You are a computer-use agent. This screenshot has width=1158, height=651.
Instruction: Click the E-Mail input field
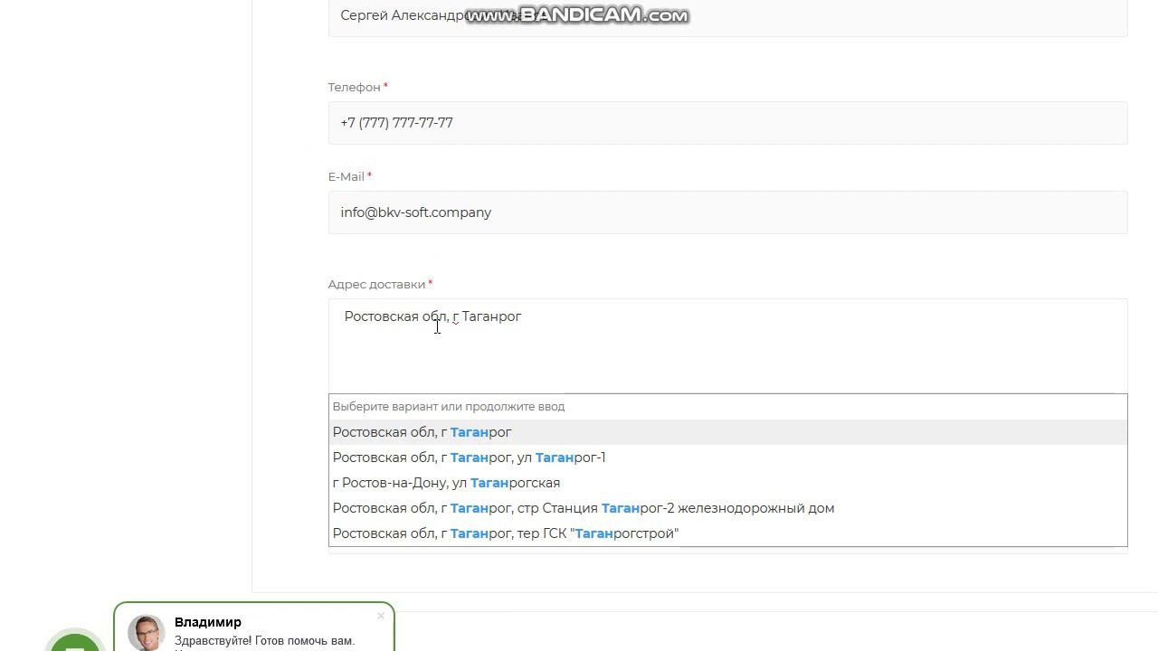[x=727, y=212]
